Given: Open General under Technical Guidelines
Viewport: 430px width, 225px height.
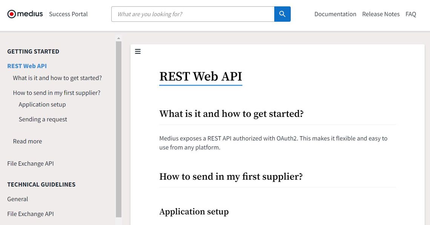Looking at the screenshot, I should pyautogui.click(x=18, y=199).
